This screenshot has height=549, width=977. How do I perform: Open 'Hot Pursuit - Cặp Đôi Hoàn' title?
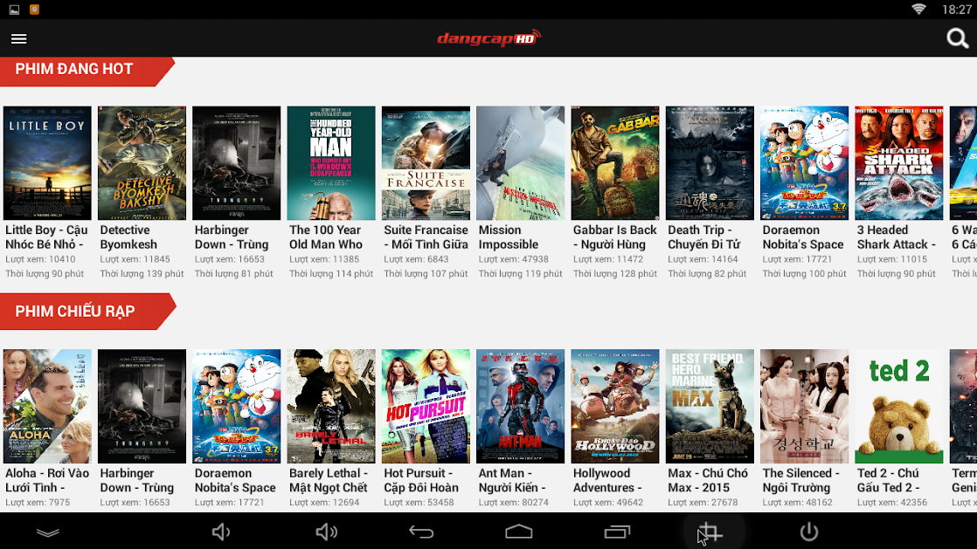click(421, 481)
